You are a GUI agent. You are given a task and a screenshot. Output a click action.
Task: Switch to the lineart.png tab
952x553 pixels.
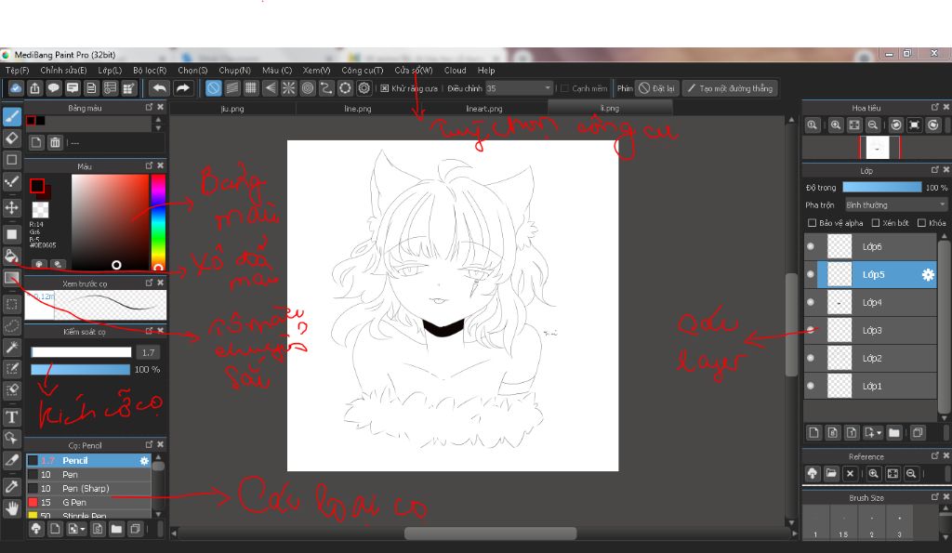[x=483, y=109]
